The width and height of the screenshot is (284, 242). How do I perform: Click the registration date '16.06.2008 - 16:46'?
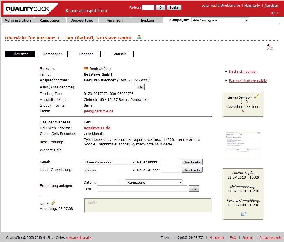243,205
